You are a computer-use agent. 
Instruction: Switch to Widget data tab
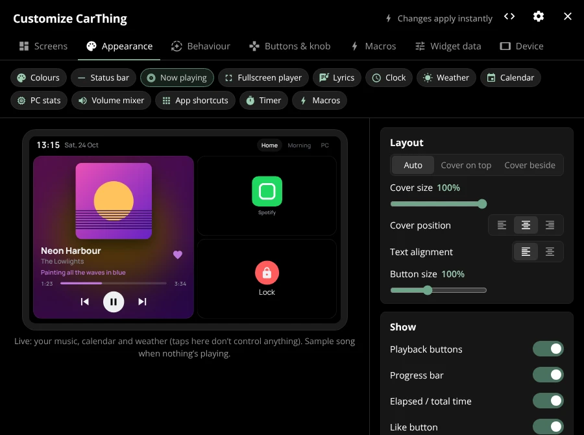(x=448, y=46)
